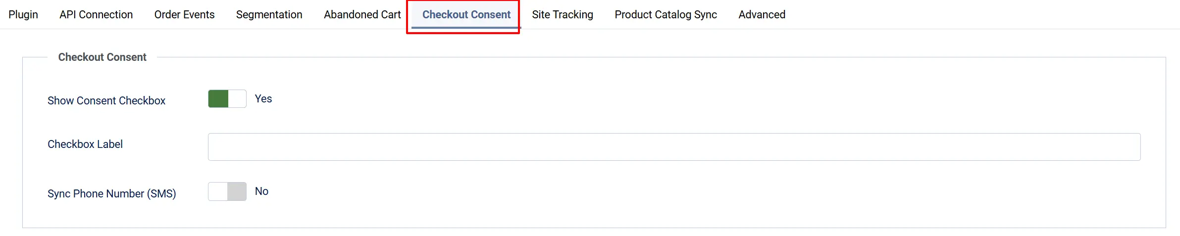This screenshot has width=1180, height=236.
Task: Enable the Sync Phone Number (SMS) switch
Action: 227,191
